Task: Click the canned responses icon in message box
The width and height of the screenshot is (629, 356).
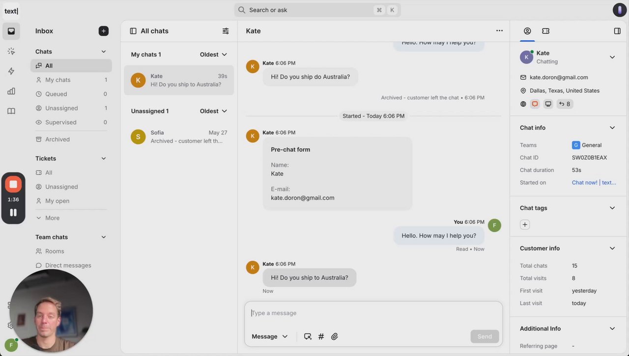Action: [308, 336]
